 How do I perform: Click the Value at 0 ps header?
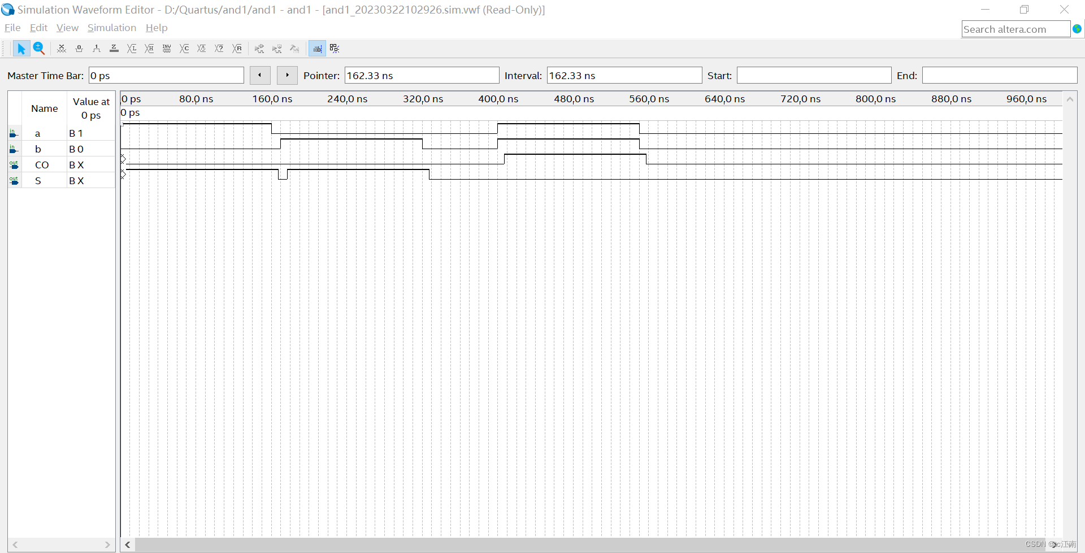coord(91,108)
